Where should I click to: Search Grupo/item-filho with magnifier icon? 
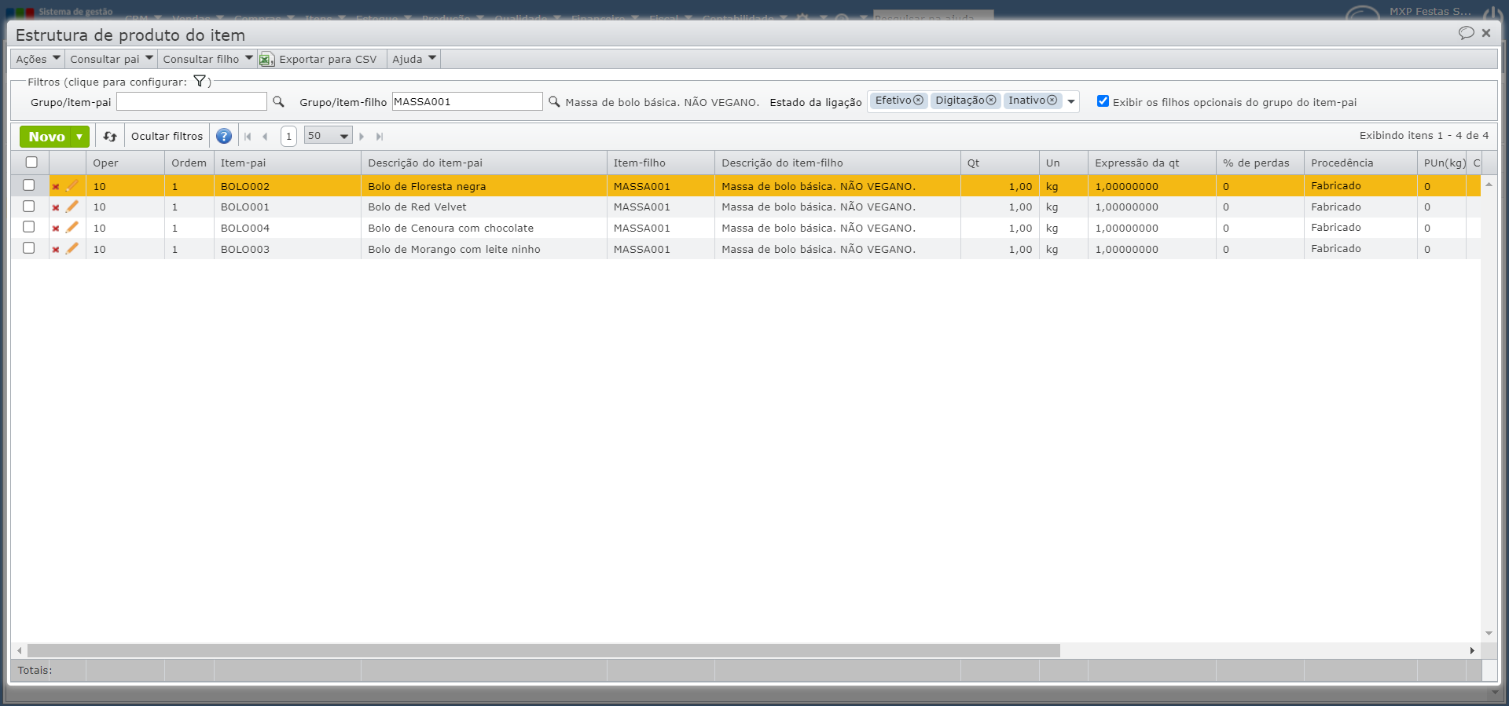[x=554, y=101]
